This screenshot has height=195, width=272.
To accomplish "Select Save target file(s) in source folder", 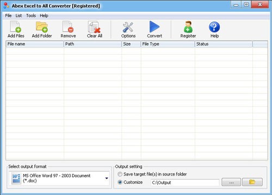I will [x=120, y=174].
